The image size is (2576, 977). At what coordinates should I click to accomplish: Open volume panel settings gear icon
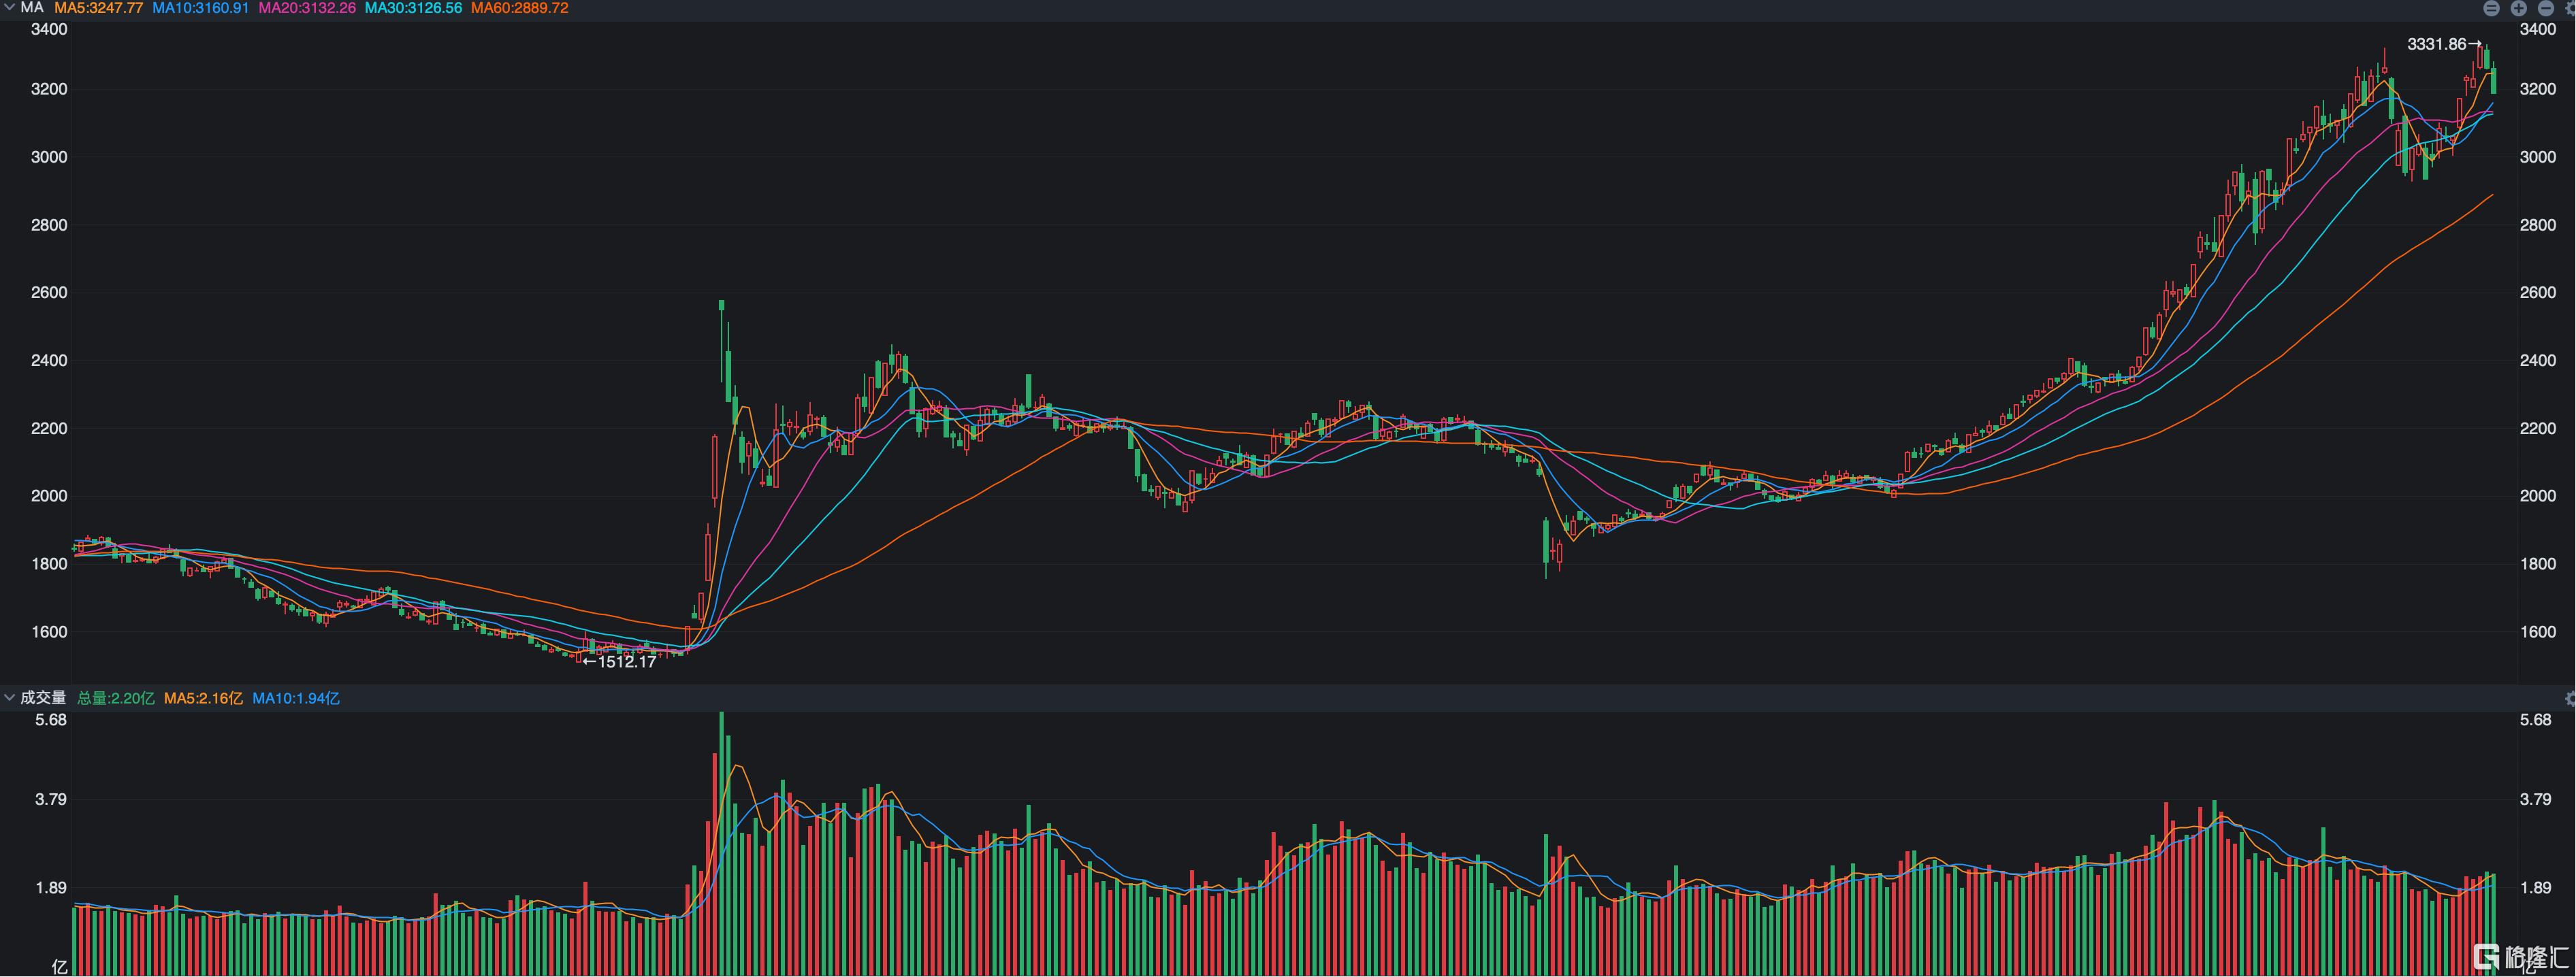[2571, 698]
